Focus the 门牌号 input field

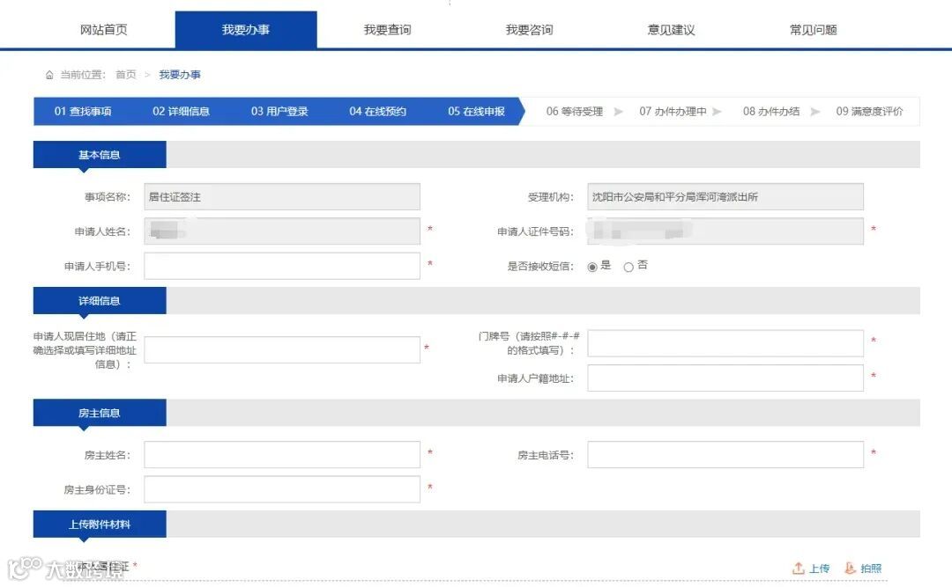click(725, 343)
